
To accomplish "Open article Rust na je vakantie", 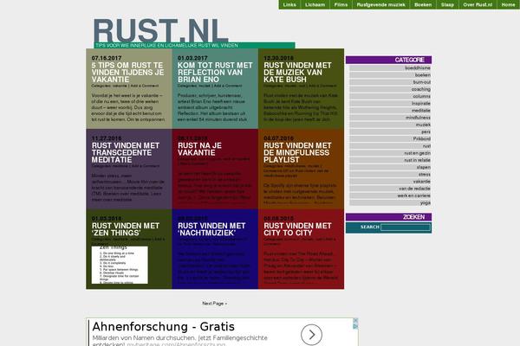I will [199, 149].
